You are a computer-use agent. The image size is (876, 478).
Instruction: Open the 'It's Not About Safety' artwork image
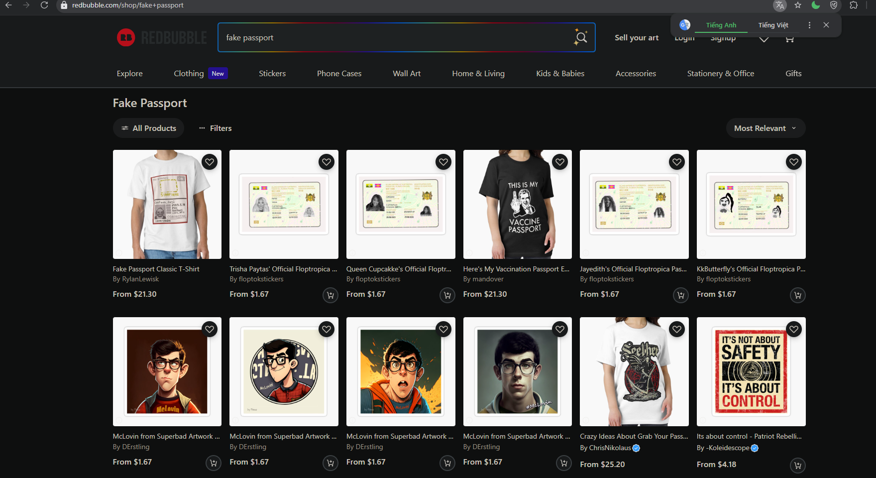[x=751, y=371]
